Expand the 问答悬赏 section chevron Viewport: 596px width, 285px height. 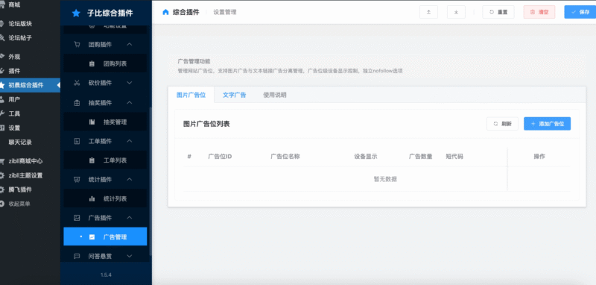tap(129, 257)
